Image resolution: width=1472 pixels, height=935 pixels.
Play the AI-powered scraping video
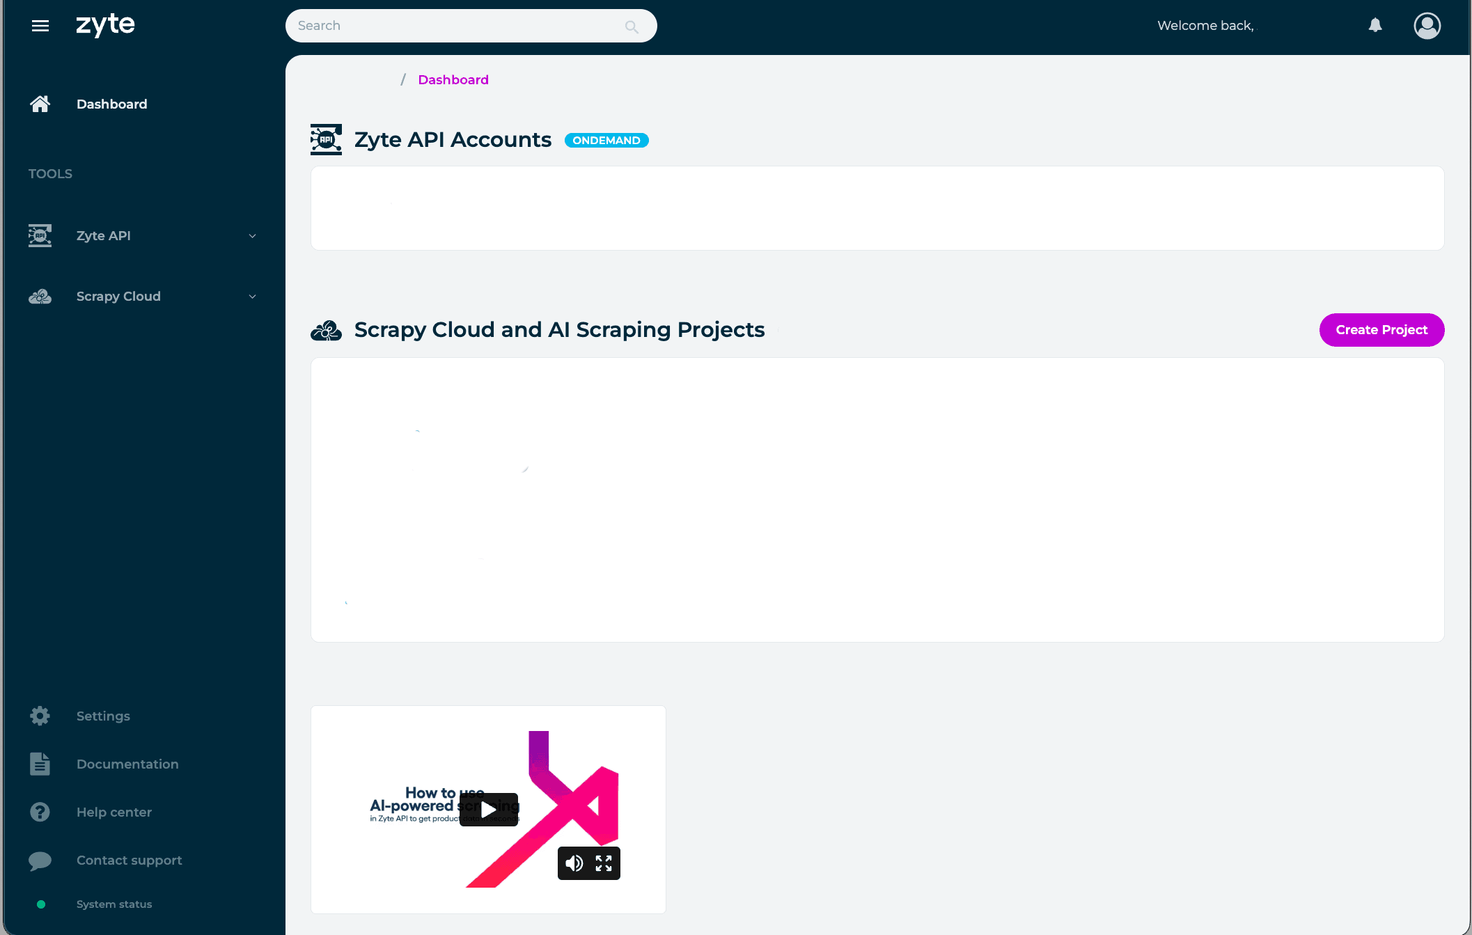click(x=489, y=809)
